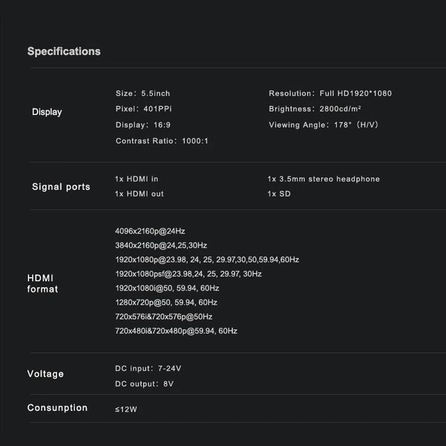Image resolution: width=446 pixels, height=446 pixels.
Task: Select the 1x SD entry
Action: pyautogui.click(x=279, y=194)
